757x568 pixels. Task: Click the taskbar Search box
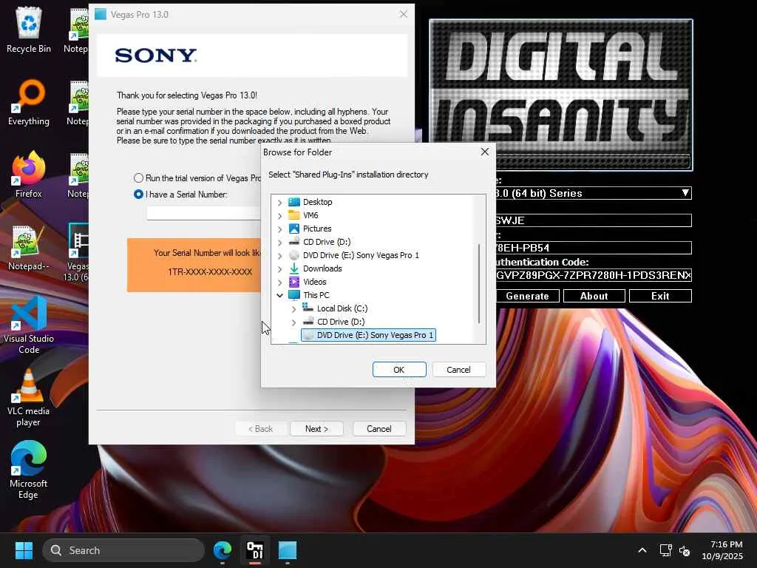coord(123,550)
